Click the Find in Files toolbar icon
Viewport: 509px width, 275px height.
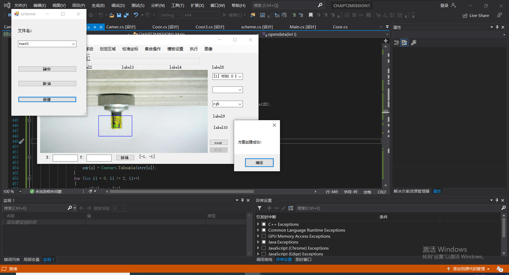pos(253,15)
